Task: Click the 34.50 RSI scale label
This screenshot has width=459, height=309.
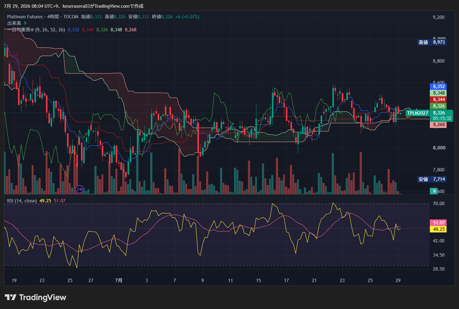Action: [x=439, y=255]
